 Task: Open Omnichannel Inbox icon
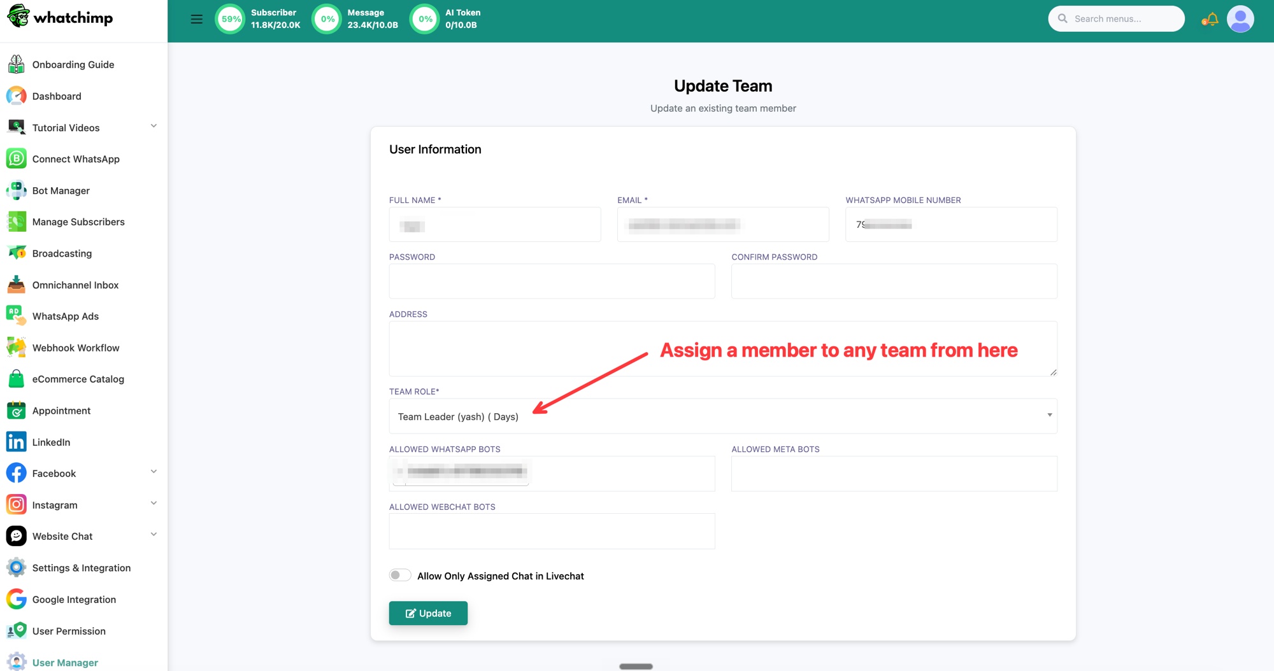click(16, 285)
